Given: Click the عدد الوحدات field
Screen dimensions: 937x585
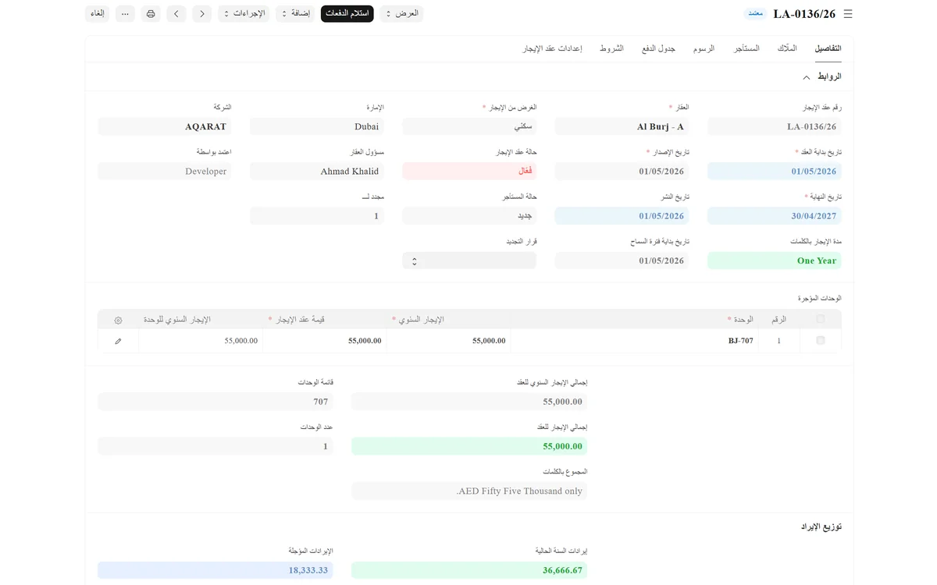Looking at the screenshot, I should (x=216, y=446).
